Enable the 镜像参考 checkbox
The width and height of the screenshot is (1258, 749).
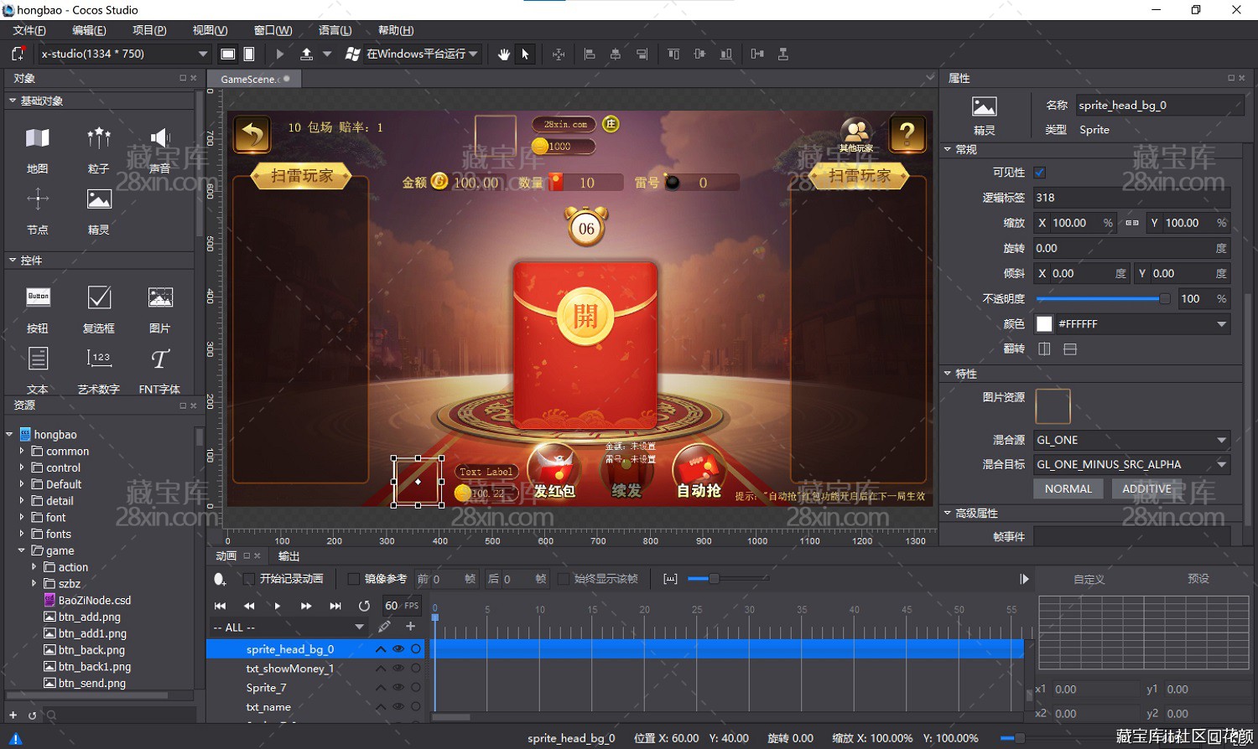[x=353, y=579]
